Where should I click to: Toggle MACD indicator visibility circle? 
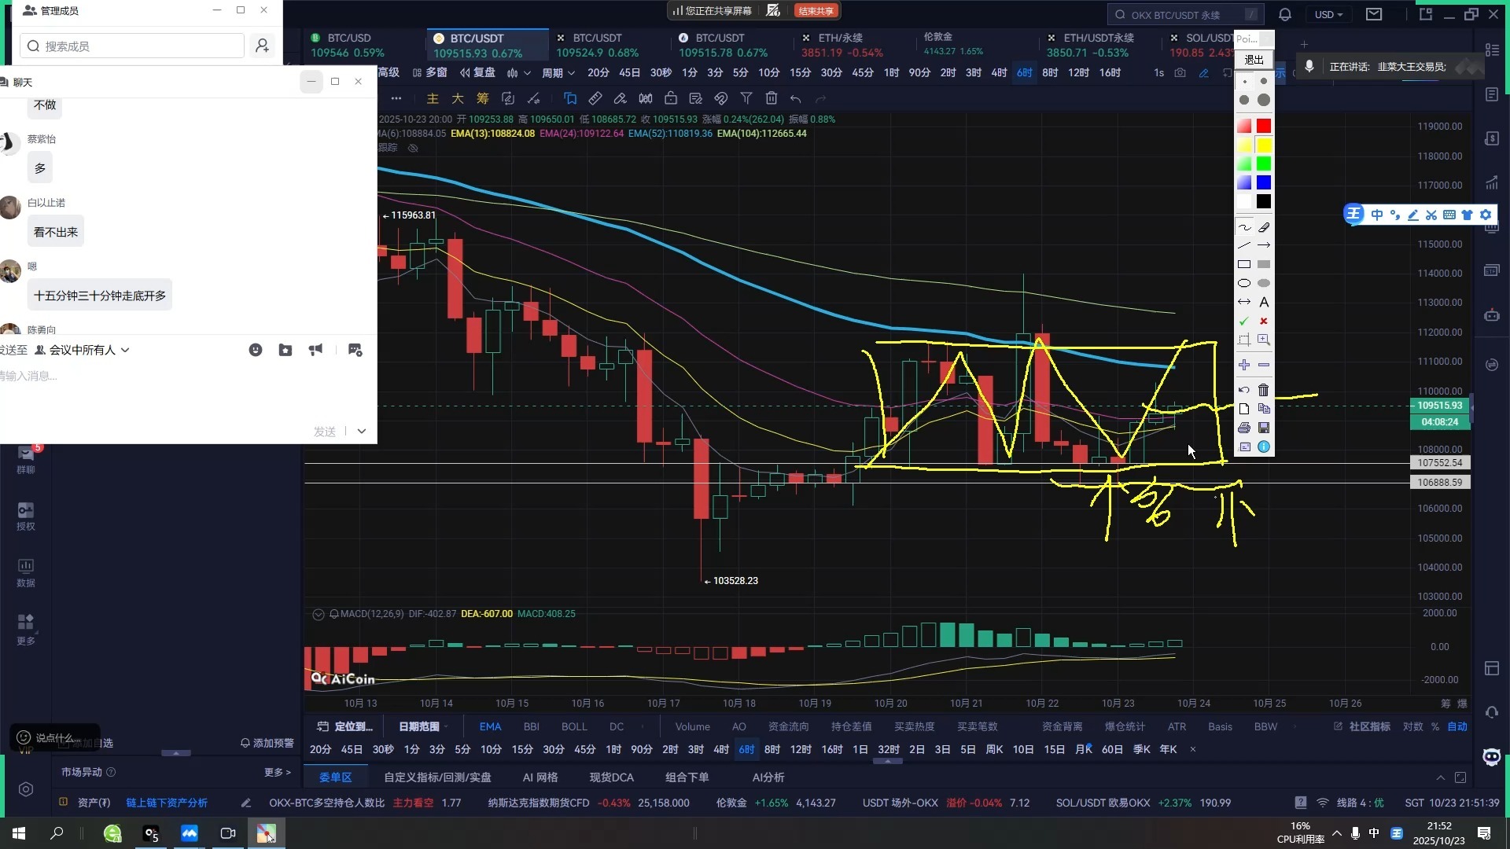319,614
